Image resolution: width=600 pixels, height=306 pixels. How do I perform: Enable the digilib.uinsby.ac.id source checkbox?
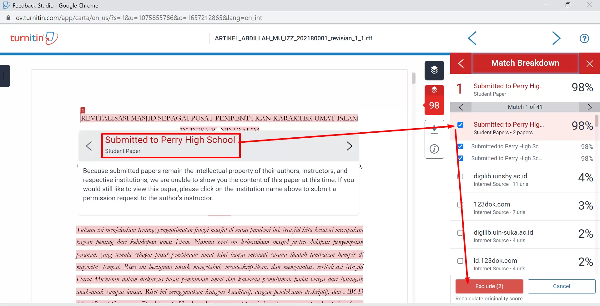pyautogui.click(x=460, y=177)
